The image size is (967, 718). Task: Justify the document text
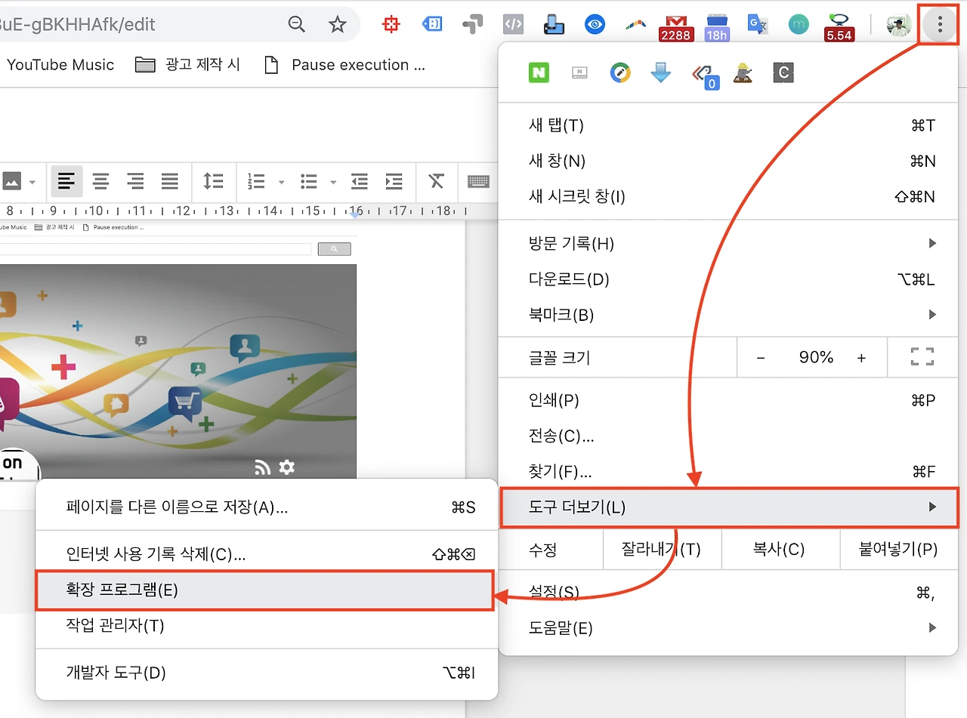point(170,181)
